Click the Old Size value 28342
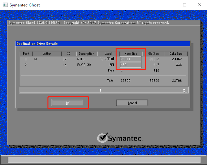Viewport: 207px width, 165px height. (154, 59)
